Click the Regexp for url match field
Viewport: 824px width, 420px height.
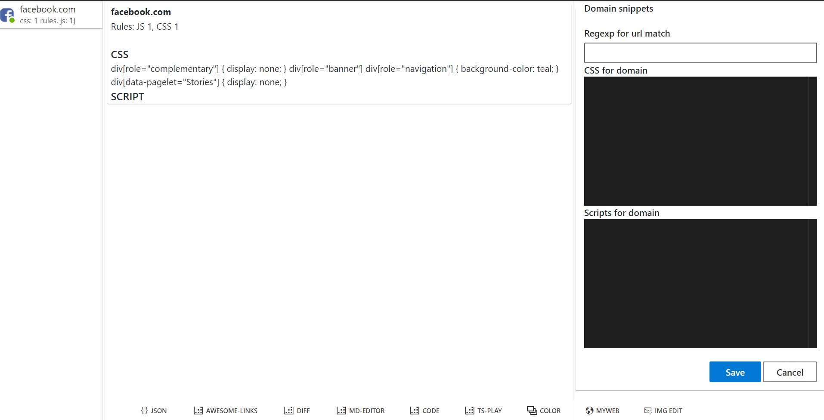[700, 53]
